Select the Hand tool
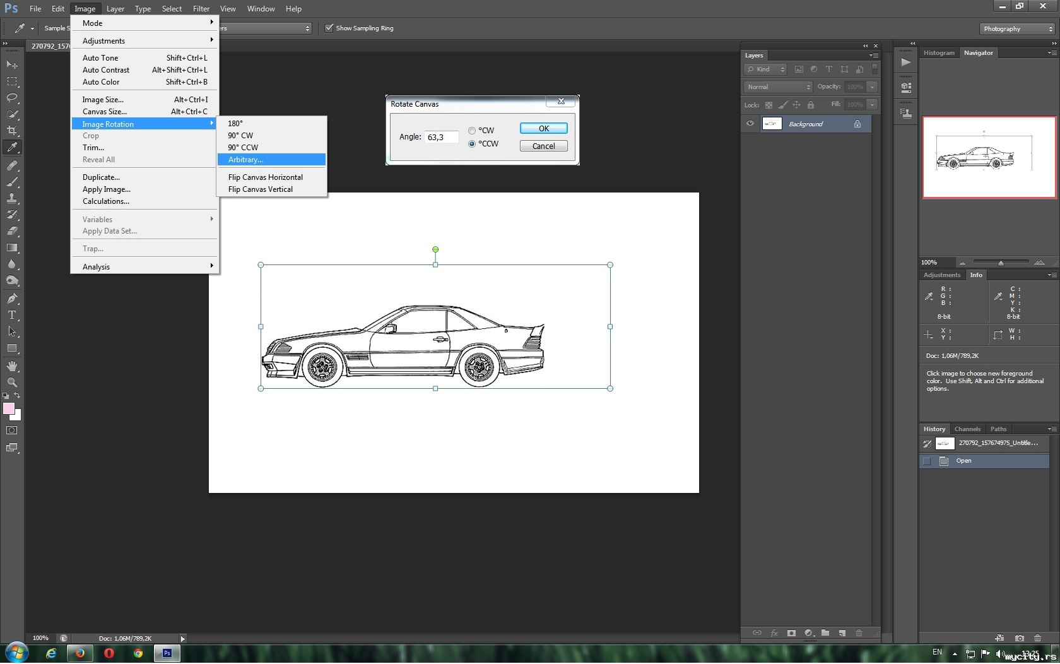The width and height of the screenshot is (1060, 664). [12, 366]
